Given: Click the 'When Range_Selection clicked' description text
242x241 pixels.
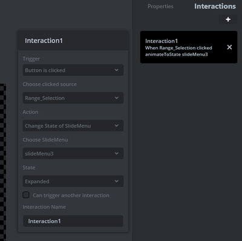Looking at the screenshot, I should point(178,48).
